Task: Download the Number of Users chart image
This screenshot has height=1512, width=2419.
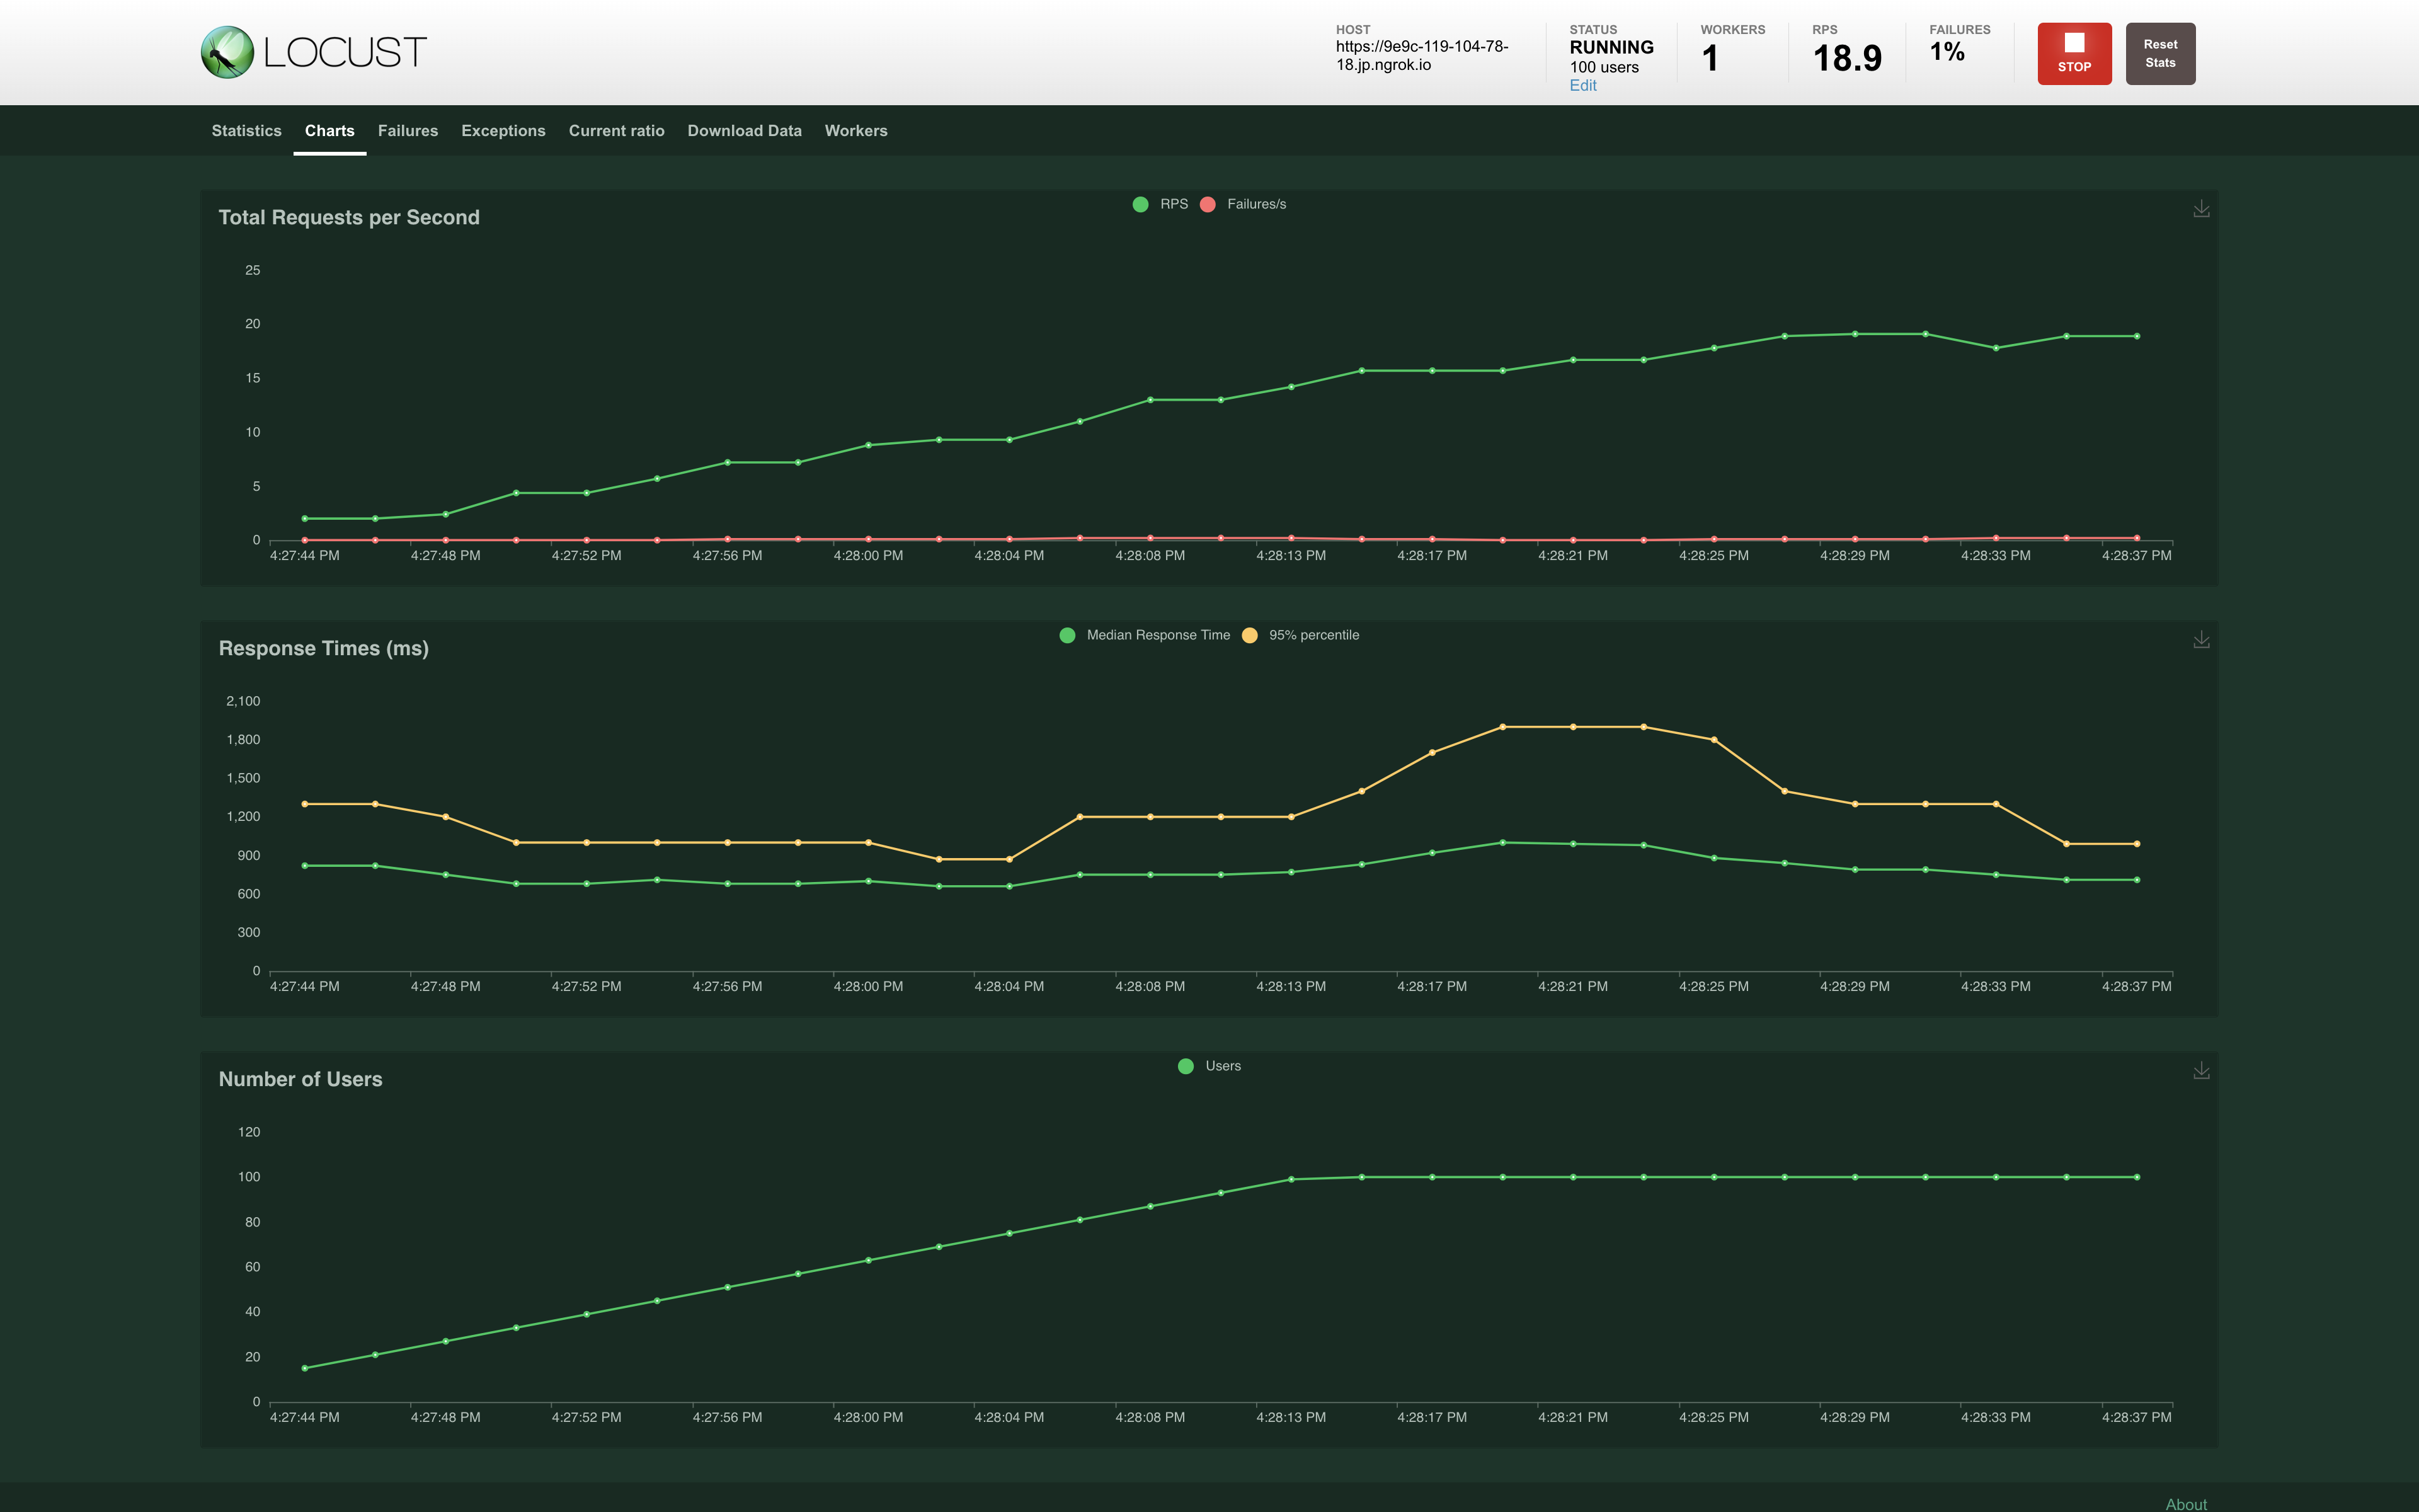Action: (x=2200, y=1071)
